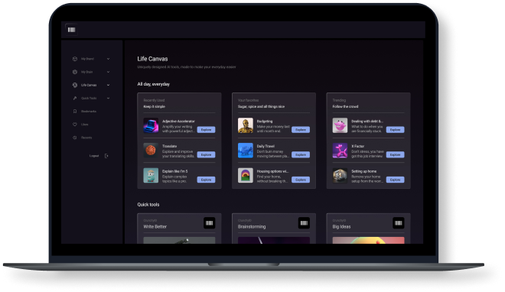Click the Setting up home thumbnail
The image size is (505, 292).
click(340, 176)
